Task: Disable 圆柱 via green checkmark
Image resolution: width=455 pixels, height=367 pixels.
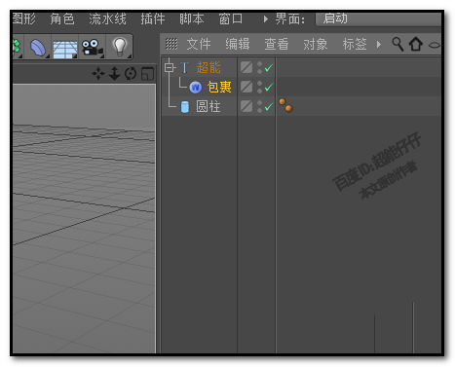Action: tap(269, 106)
